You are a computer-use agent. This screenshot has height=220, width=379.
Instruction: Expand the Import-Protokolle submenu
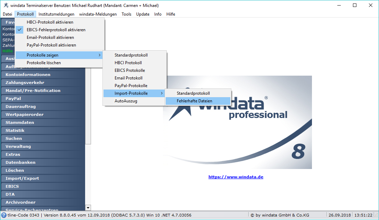(134, 93)
